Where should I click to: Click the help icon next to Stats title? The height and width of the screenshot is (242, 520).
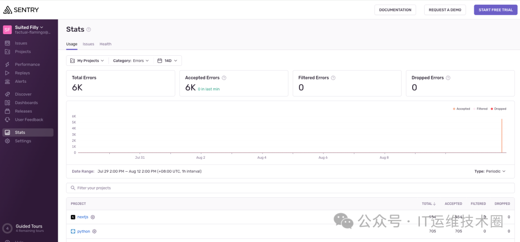pos(89,29)
